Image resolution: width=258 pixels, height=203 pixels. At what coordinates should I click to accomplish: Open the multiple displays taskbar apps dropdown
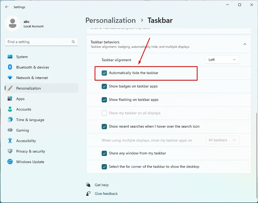point(222,140)
